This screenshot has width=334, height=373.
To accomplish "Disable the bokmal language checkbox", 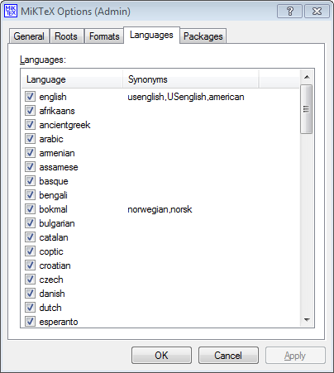I will pos(30,209).
